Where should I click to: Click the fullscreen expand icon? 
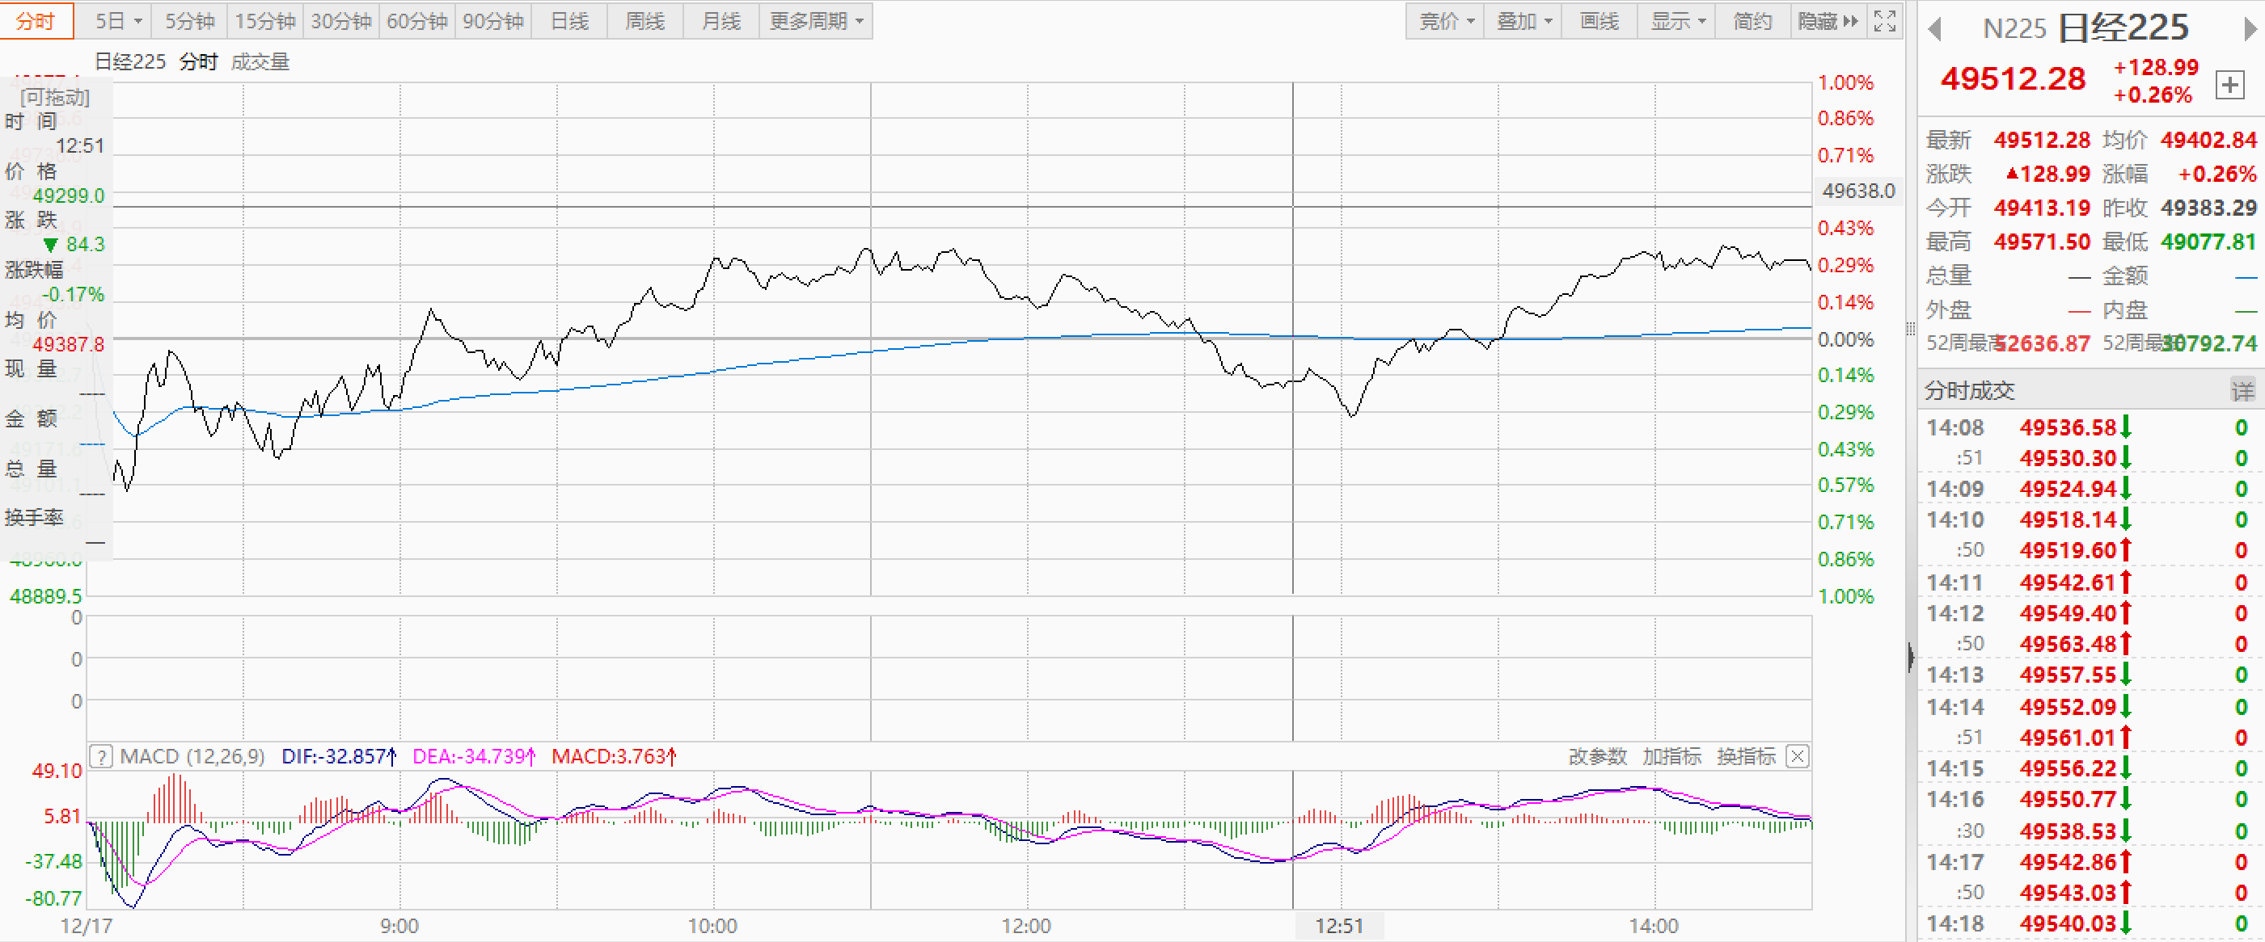click(1884, 21)
